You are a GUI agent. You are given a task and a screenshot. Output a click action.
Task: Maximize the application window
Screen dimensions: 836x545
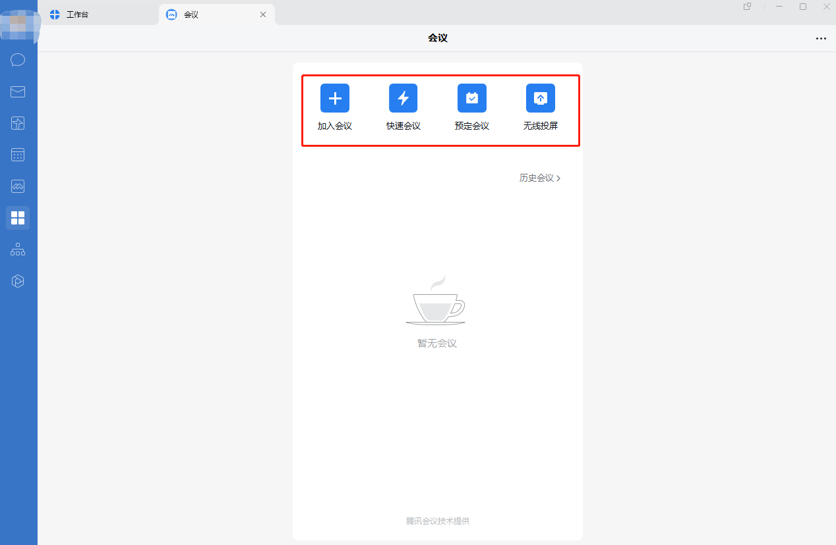[x=803, y=7]
